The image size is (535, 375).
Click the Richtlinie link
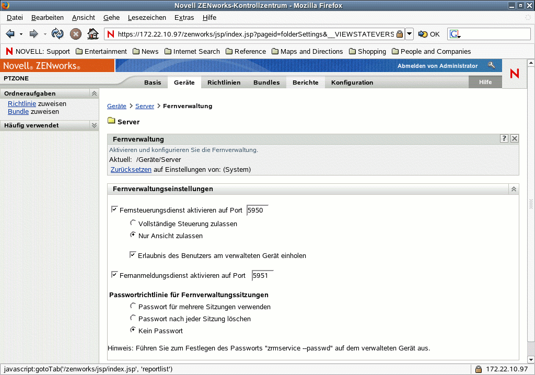(22, 104)
